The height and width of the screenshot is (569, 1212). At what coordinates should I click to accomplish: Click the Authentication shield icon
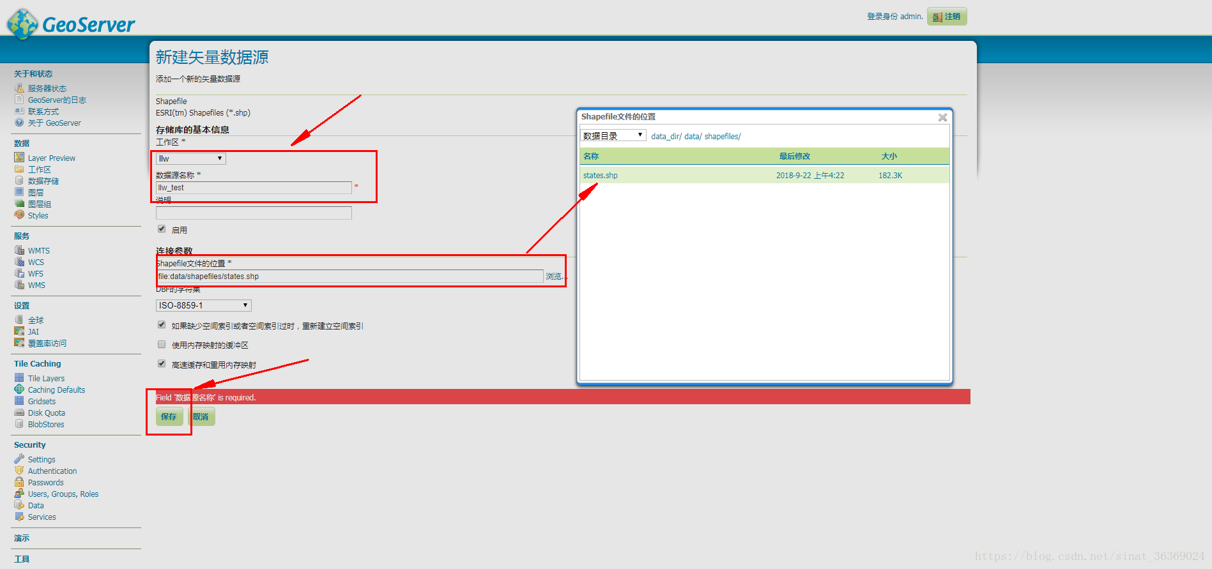click(19, 471)
